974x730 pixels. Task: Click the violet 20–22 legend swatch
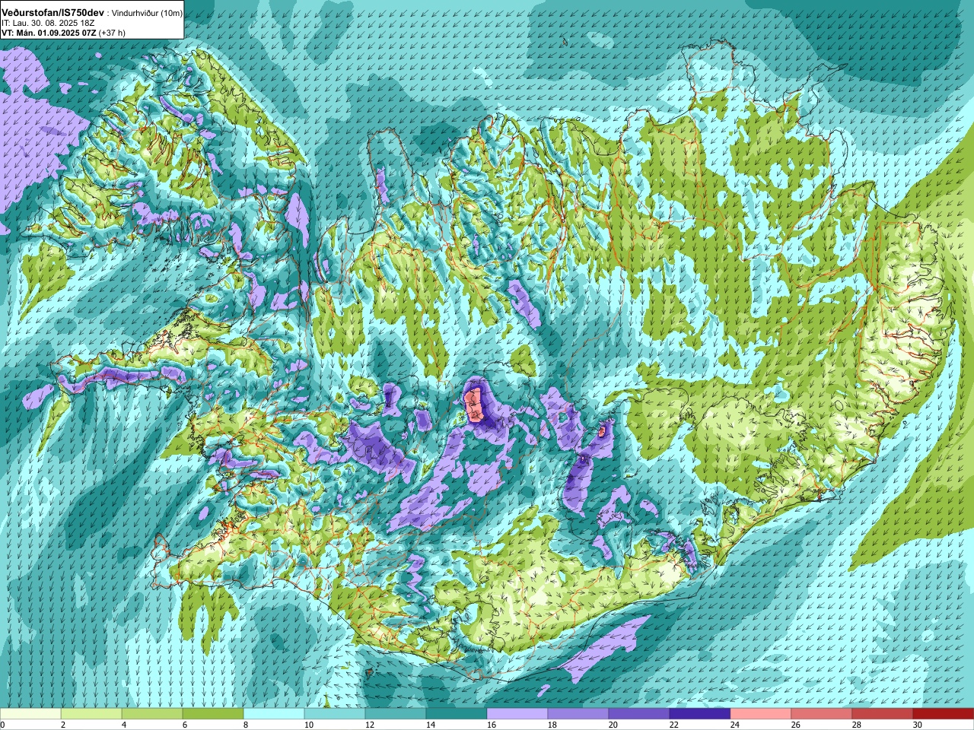tap(639, 714)
